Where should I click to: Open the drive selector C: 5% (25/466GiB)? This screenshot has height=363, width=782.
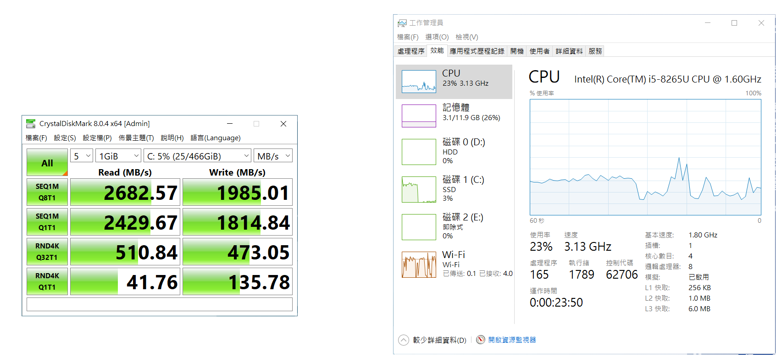click(197, 156)
